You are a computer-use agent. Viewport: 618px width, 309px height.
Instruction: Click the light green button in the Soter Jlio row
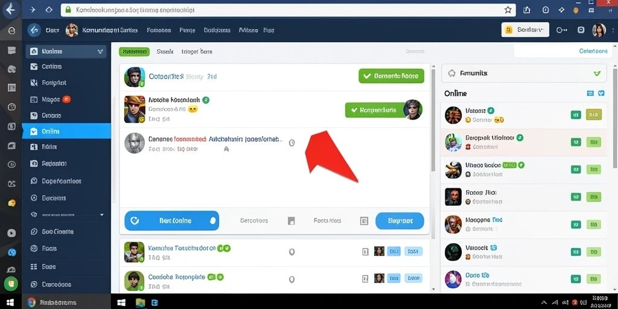[x=594, y=197]
